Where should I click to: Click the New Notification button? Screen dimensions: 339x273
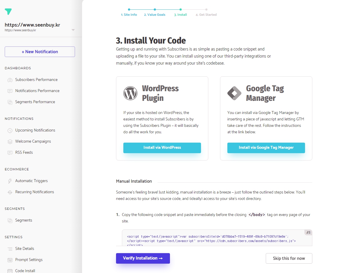40,52
